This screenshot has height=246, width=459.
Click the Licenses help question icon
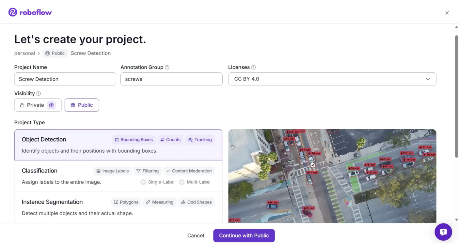(253, 68)
